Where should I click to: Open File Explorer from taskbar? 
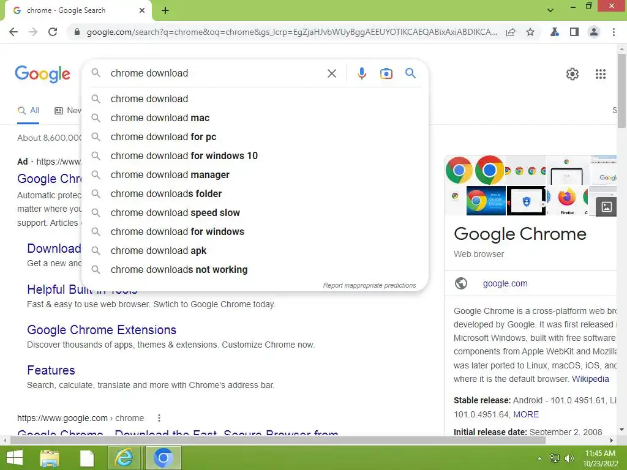coord(49,458)
